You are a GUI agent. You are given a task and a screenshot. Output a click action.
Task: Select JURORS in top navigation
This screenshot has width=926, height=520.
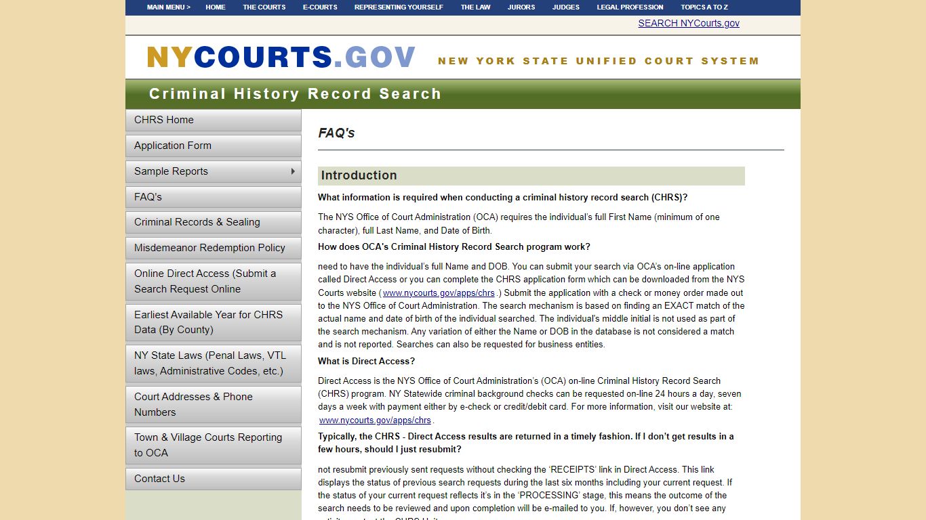(x=521, y=7)
